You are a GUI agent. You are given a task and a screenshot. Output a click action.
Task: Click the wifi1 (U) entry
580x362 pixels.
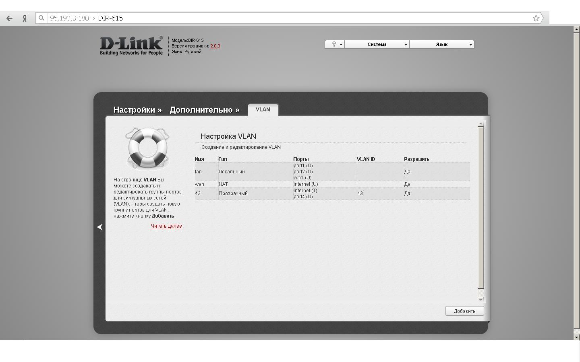[x=302, y=178]
